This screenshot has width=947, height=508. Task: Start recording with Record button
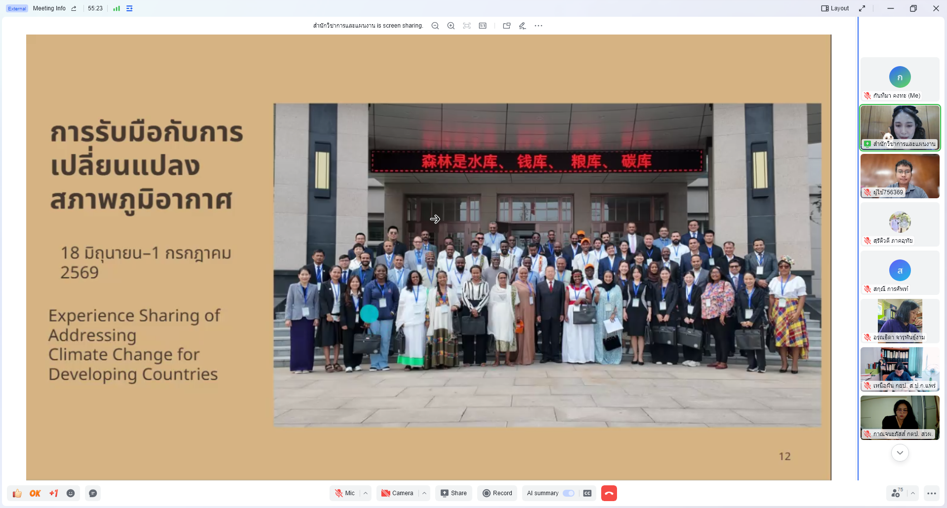coord(497,493)
